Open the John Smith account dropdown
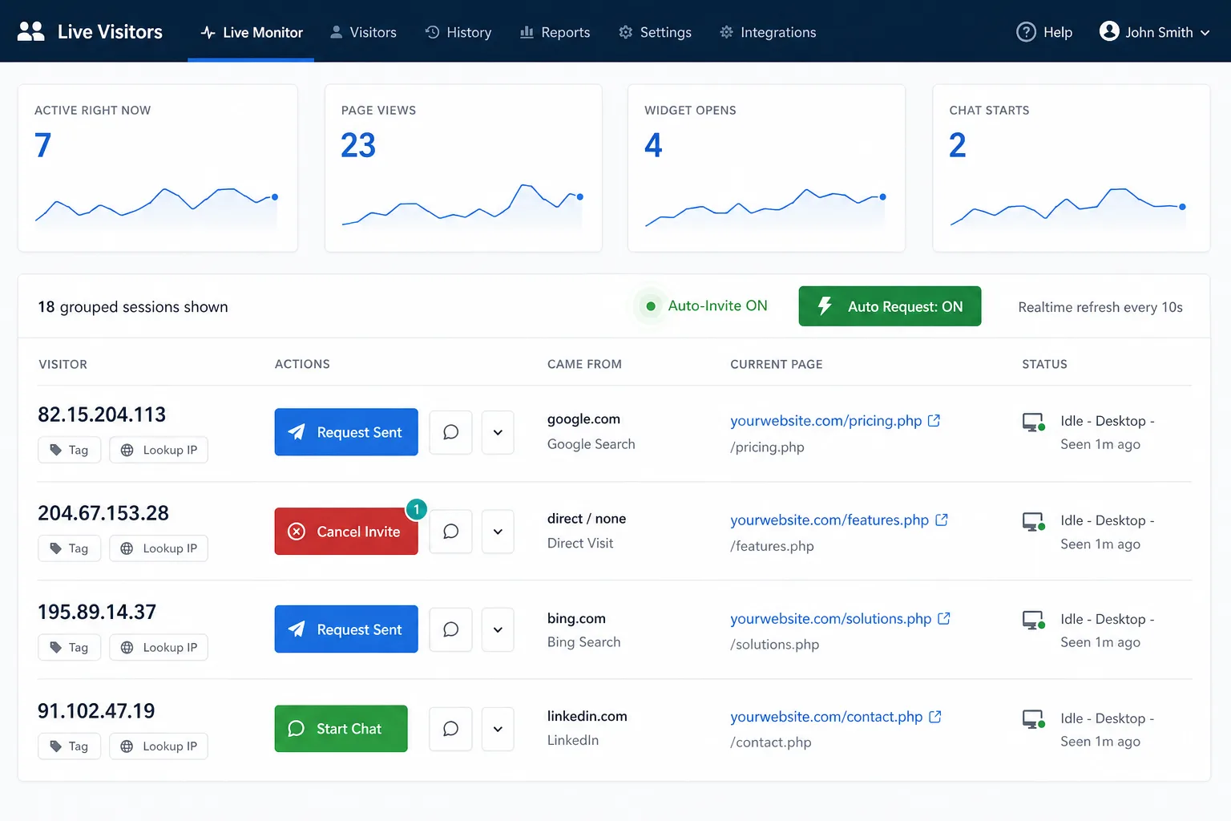Viewport: 1231px width, 821px height. point(1154,32)
